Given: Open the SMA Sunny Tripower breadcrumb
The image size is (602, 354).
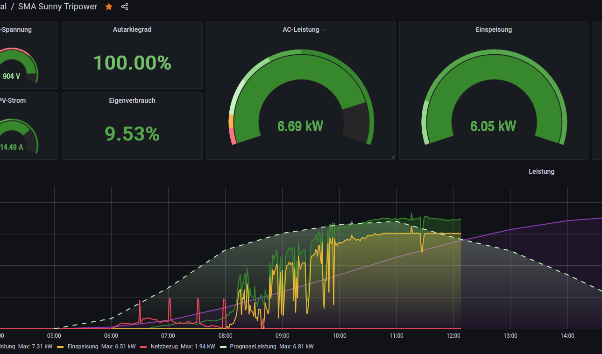Looking at the screenshot, I should (57, 7).
